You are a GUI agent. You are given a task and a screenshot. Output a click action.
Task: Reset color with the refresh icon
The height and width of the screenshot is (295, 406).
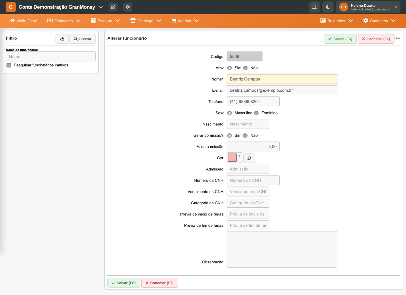point(249,158)
